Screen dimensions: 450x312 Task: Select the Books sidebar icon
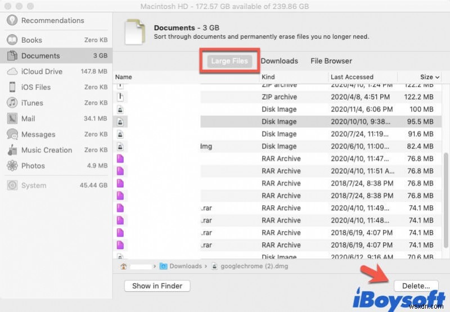click(x=12, y=40)
